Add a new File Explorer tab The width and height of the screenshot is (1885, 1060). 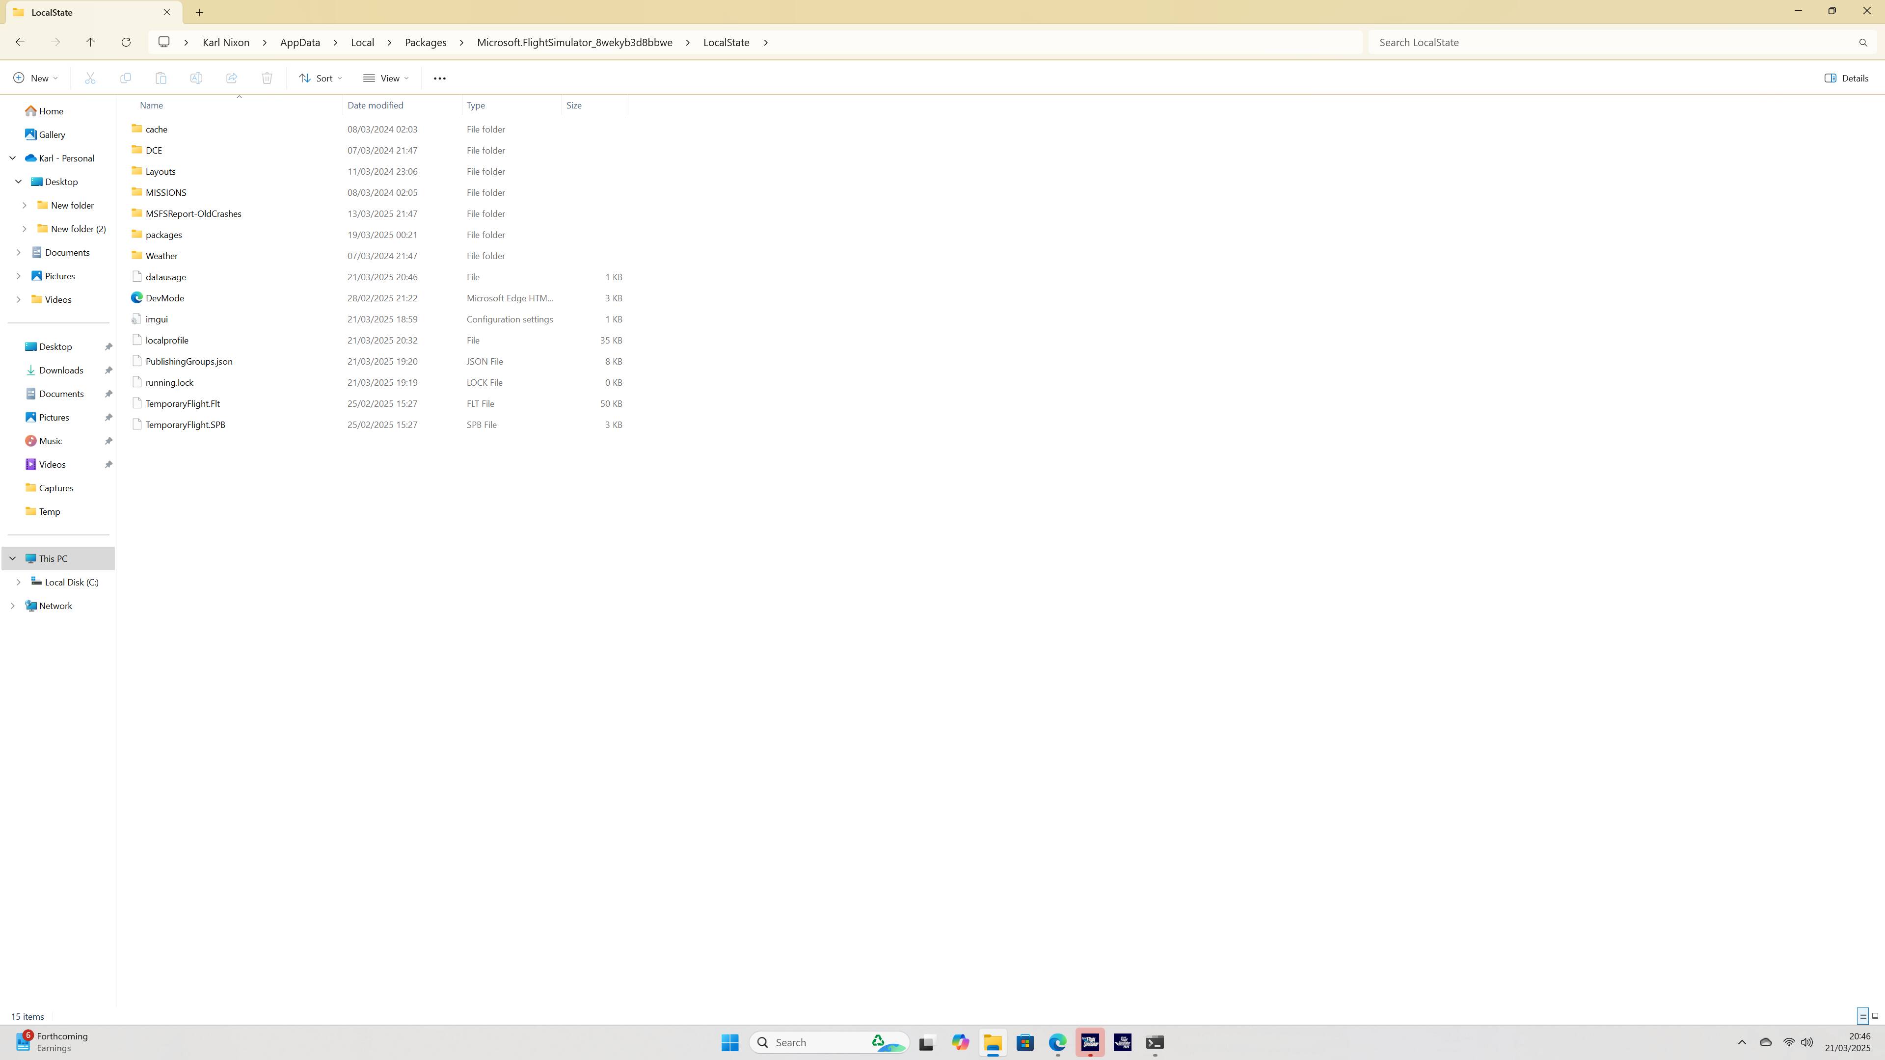(x=199, y=12)
